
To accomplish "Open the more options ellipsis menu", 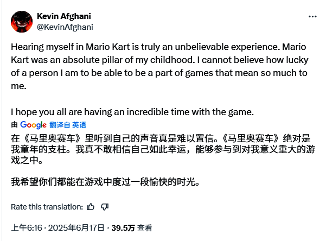I will [312, 16].
